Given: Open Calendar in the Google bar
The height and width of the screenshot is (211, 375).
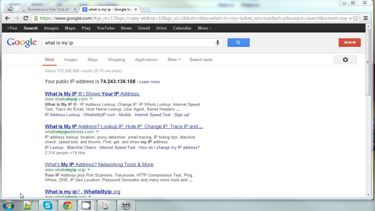Looking at the screenshot, I should tap(182, 28).
